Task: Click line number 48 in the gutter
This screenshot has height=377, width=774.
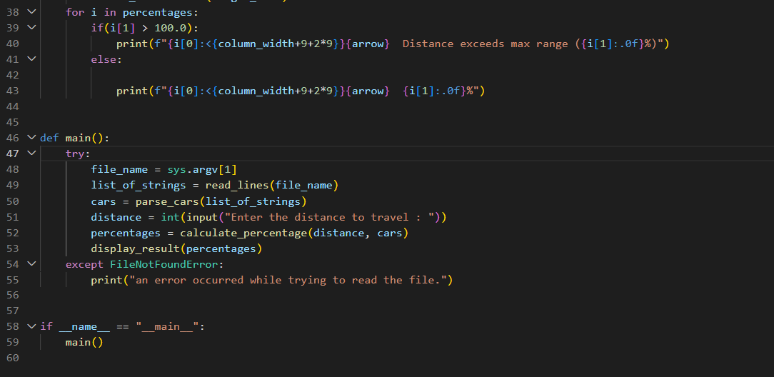Action: point(13,169)
